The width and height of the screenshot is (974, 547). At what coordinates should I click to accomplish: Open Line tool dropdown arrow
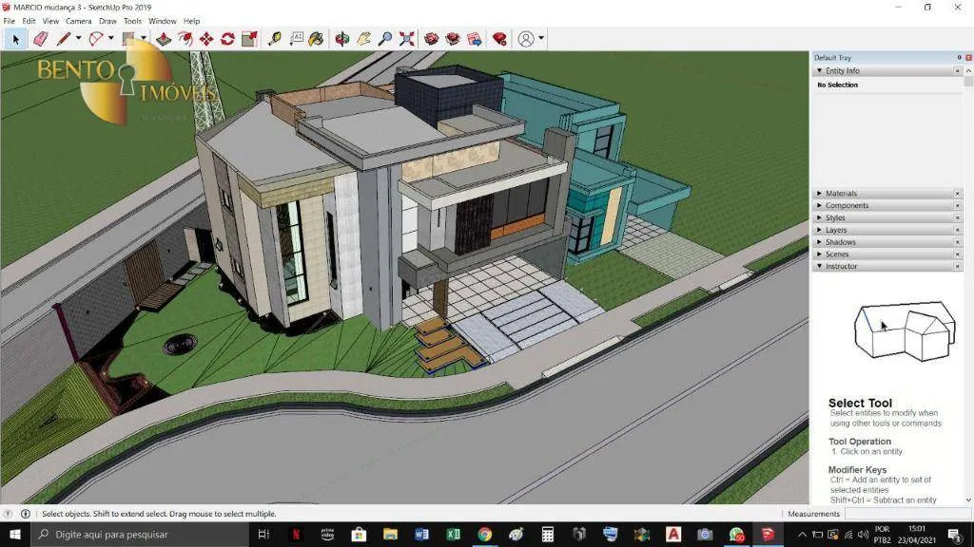point(78,38)
